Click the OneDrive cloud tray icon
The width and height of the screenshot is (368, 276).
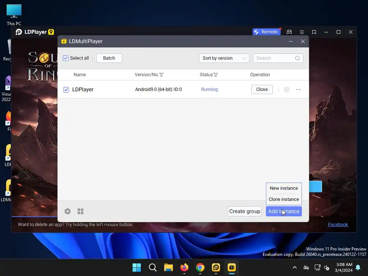pos(306,267)
